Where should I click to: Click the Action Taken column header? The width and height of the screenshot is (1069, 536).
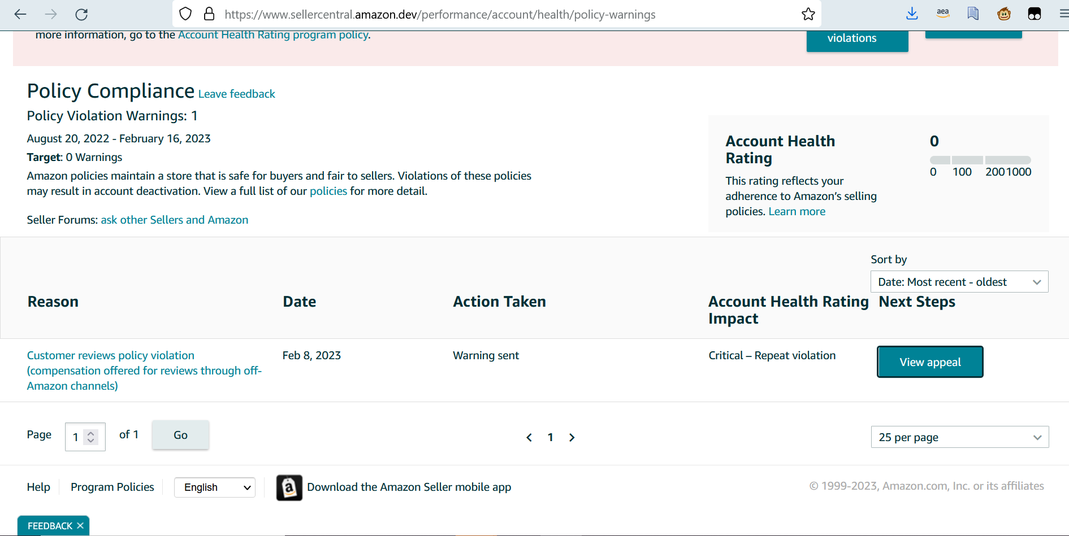500,302
